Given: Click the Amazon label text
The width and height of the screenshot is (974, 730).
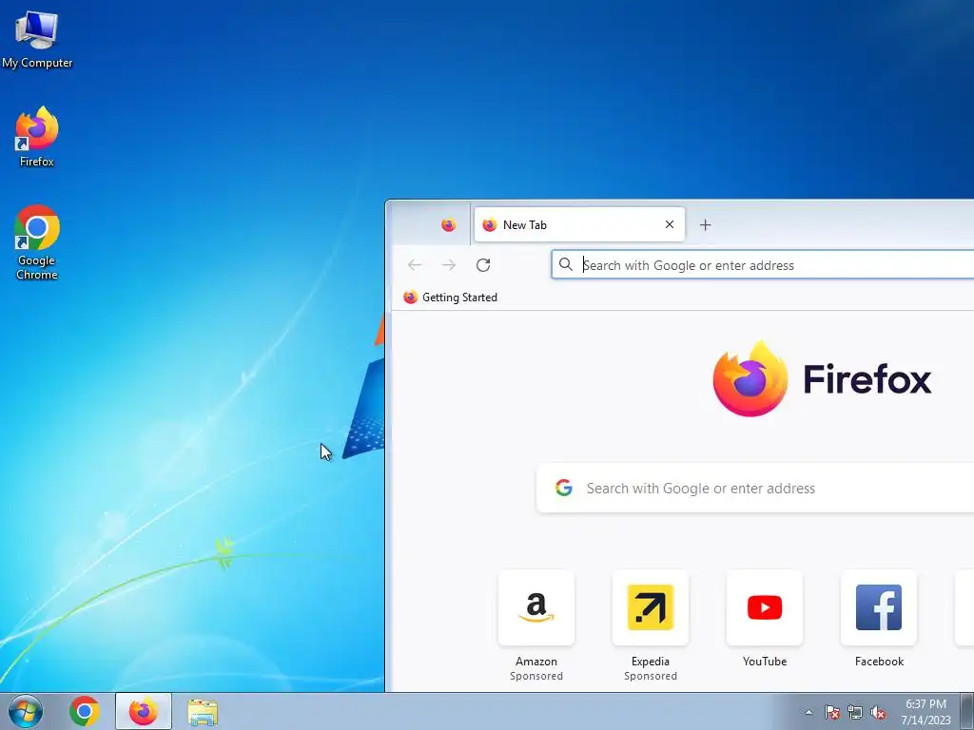Looking at the screenshot, I should coord(536,662).
